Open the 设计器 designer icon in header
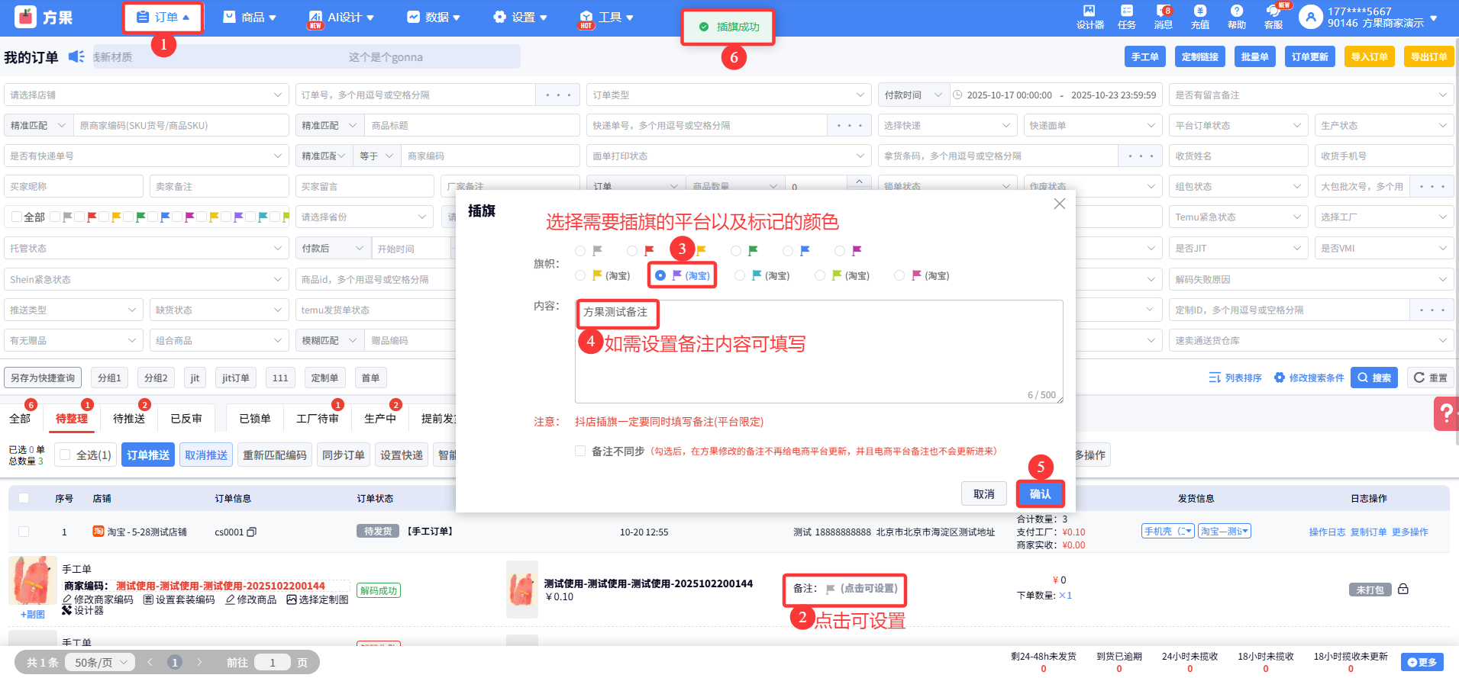The image size is (1459, 678). tap(1089, 11)
